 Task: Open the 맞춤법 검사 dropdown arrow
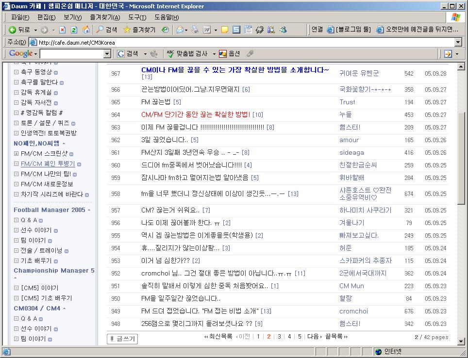(214, 54)
